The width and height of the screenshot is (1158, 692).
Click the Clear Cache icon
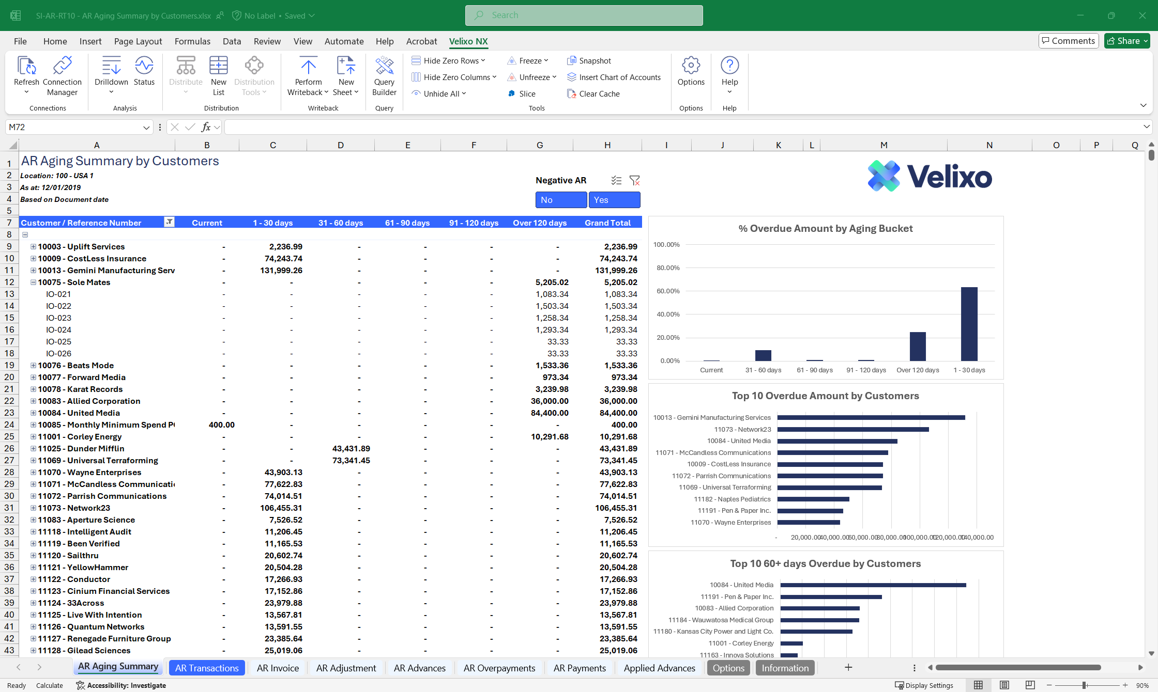(x=571, y=94)
